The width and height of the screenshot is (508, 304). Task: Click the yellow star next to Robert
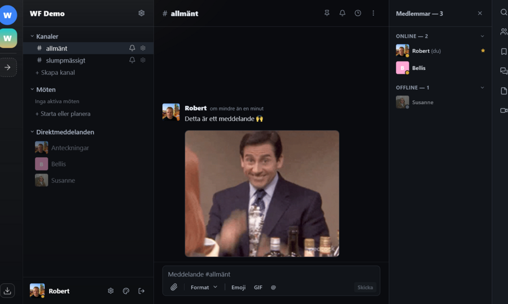[483, 51]
